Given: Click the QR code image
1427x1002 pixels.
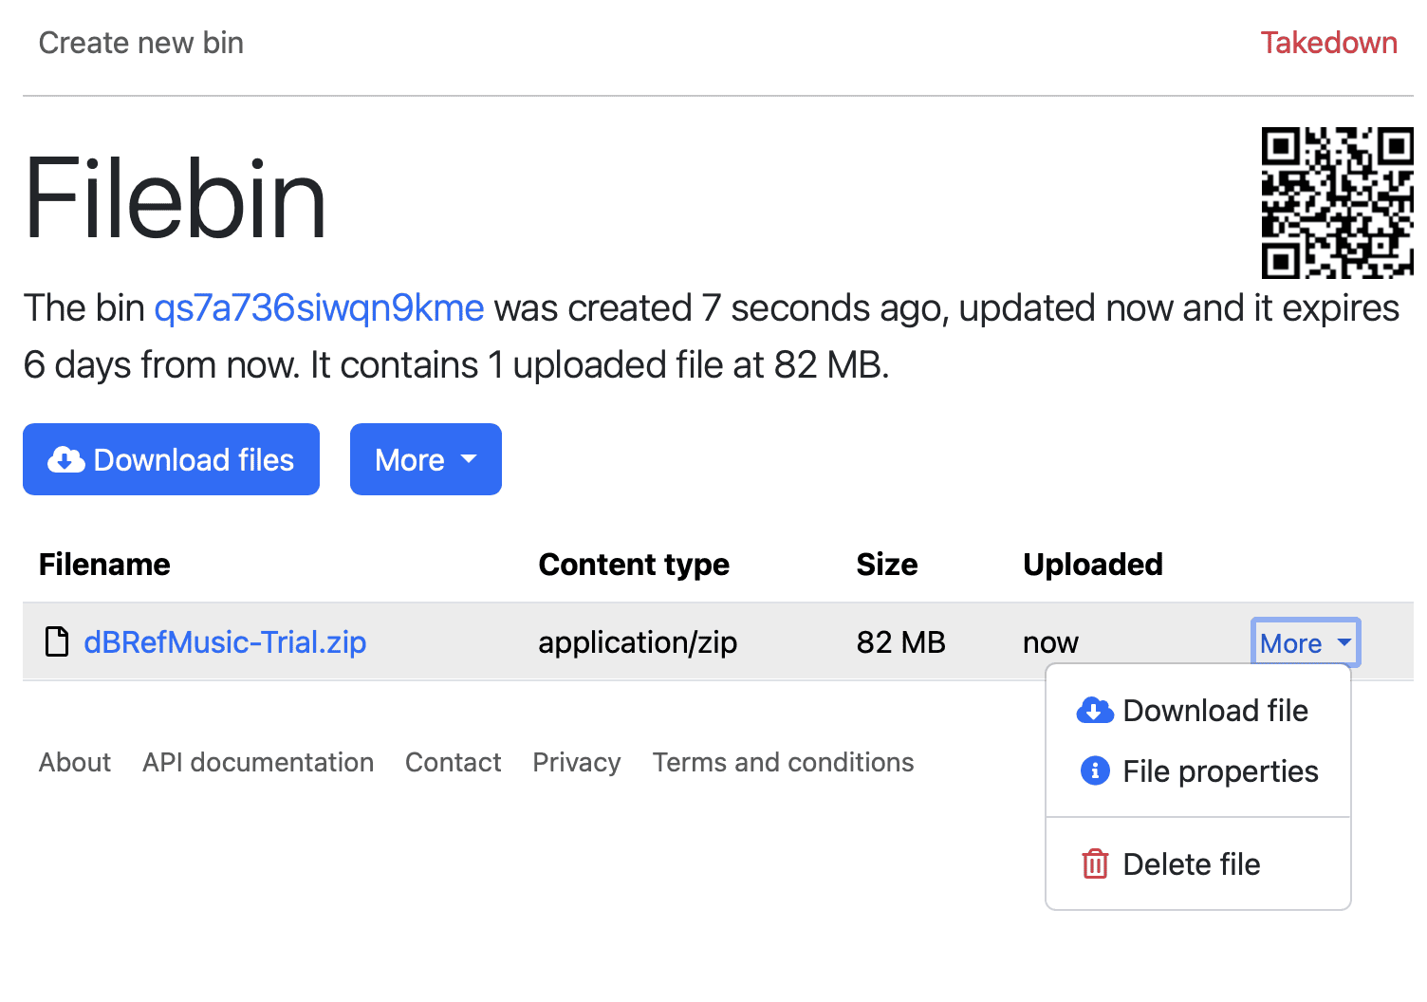Looking at the screenshot, I should (x=1336, y=203).
